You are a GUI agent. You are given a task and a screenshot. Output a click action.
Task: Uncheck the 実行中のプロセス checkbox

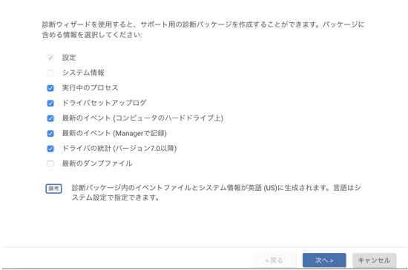[x=50, y=88]
